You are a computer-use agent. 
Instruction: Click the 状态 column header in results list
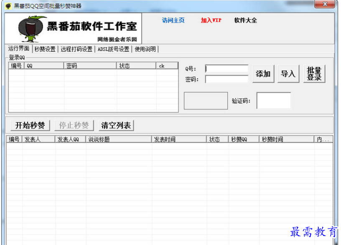tap(217, 139)
